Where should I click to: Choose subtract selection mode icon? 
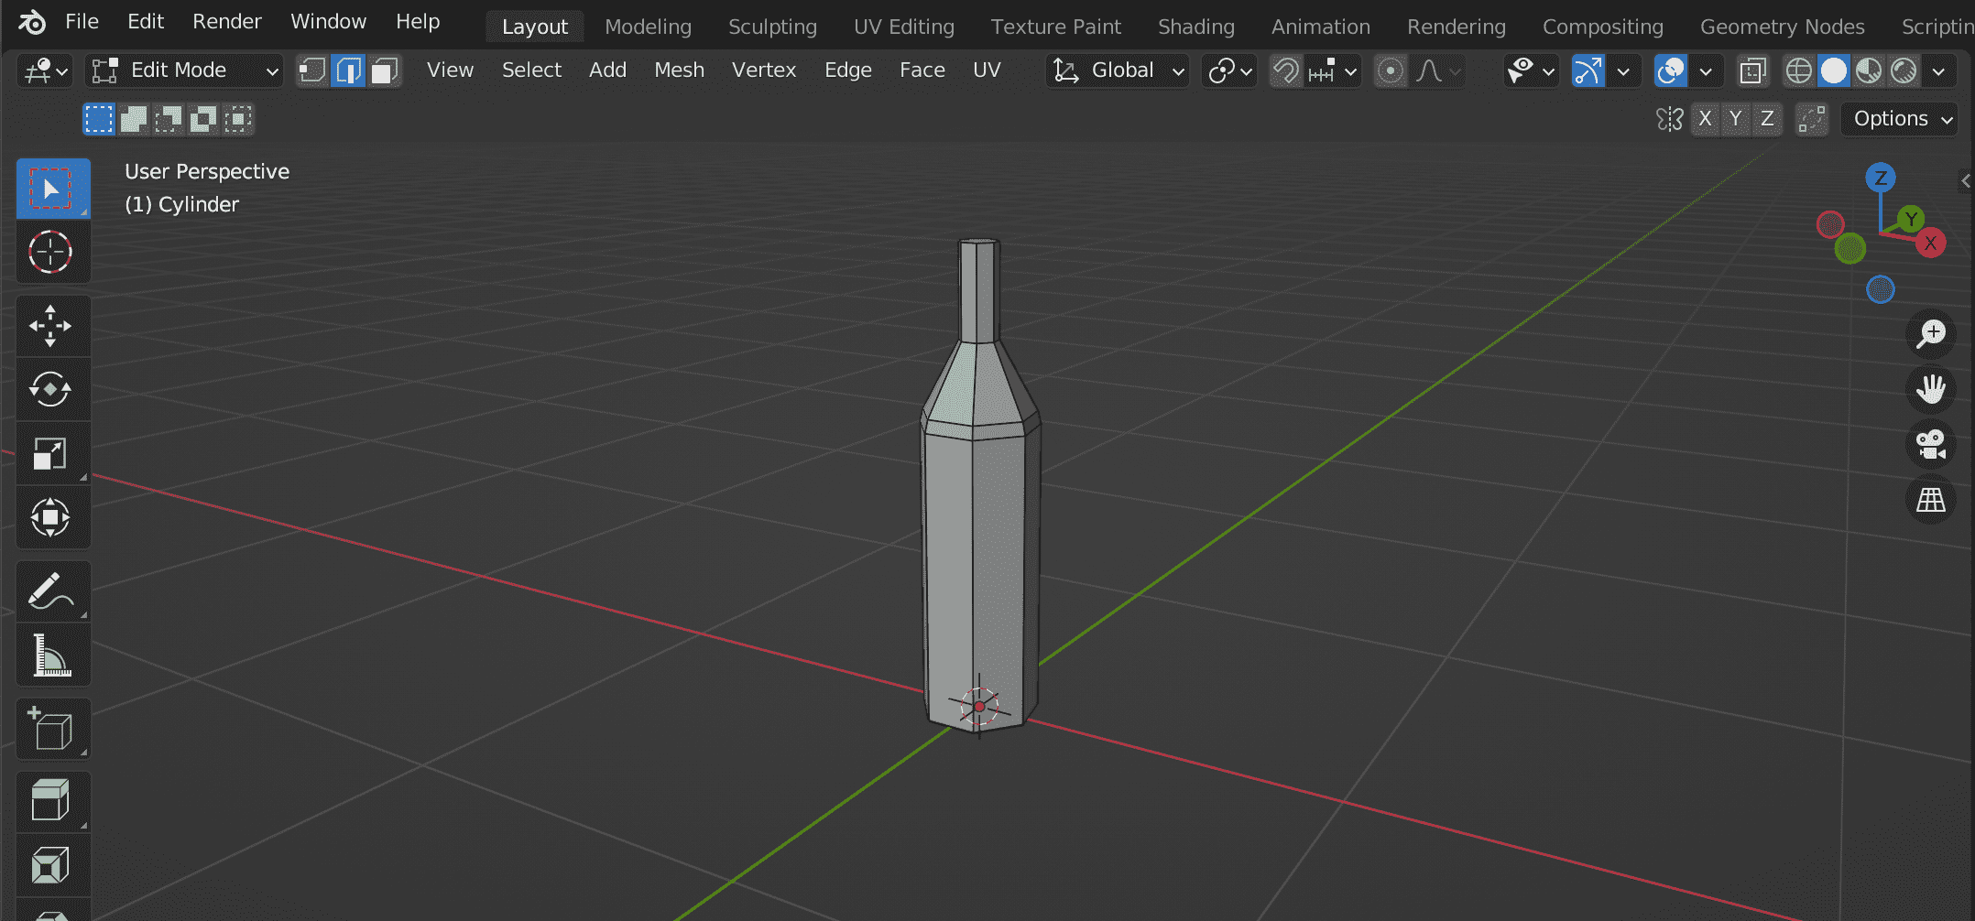pyautogui.click(x=169, y=119)
